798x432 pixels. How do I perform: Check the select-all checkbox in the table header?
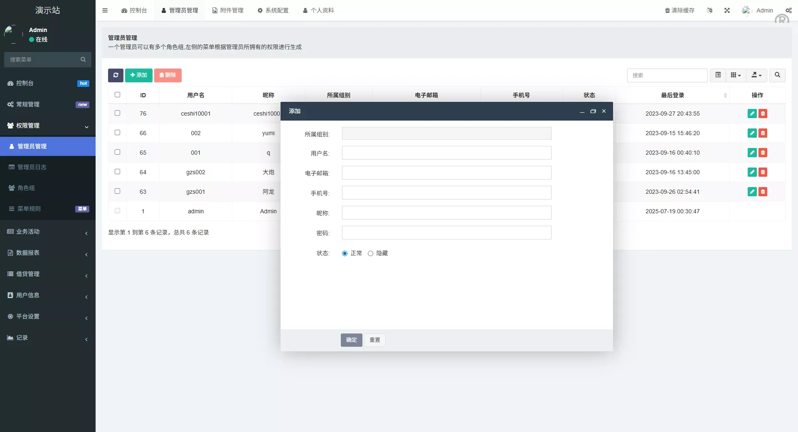click(117, 94)
